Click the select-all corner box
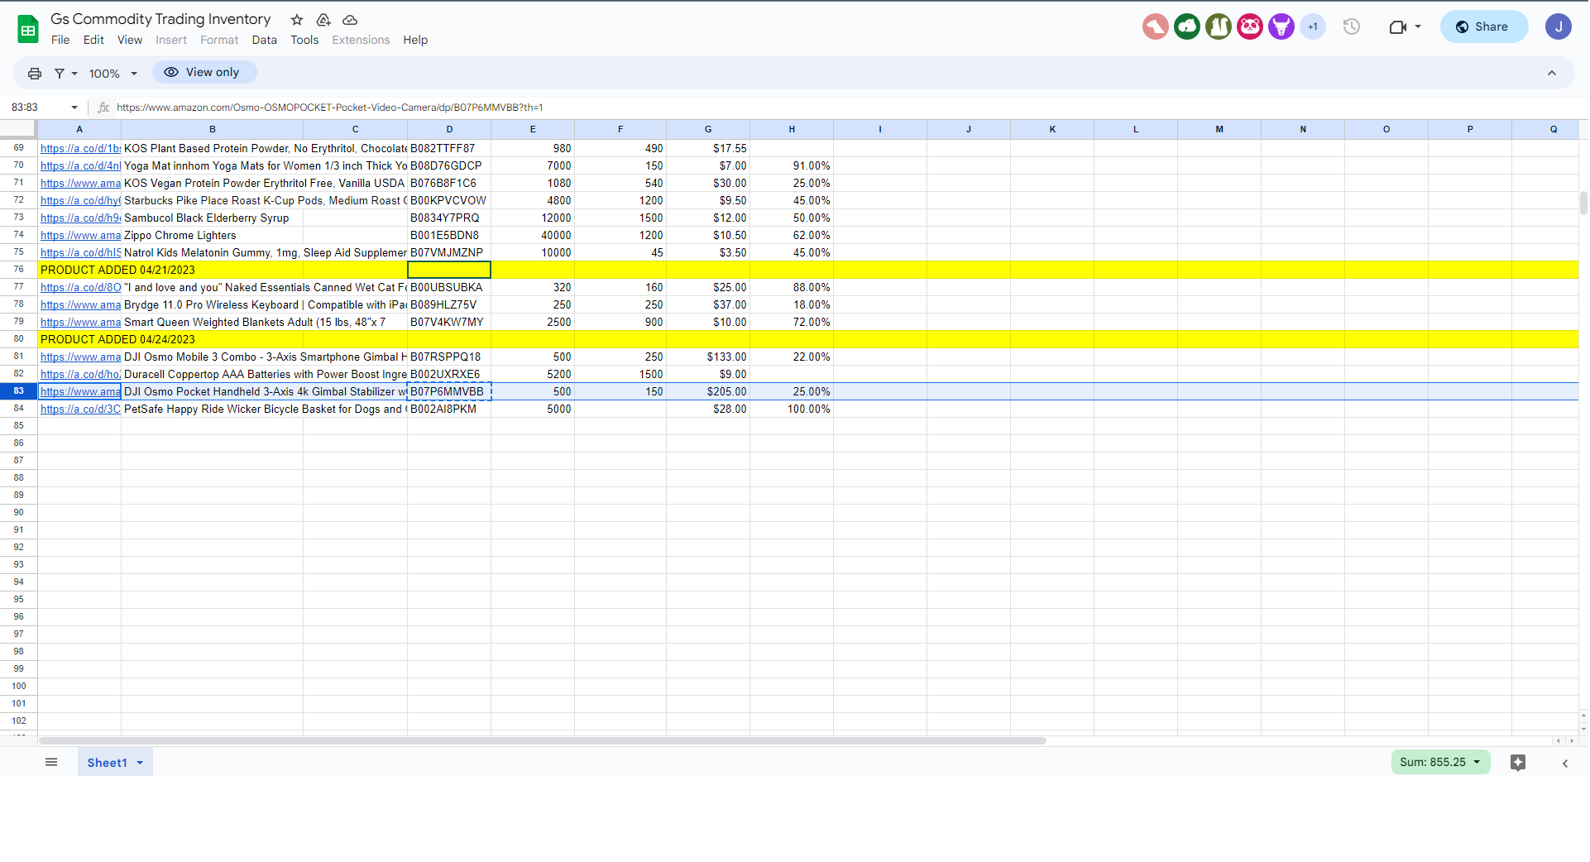 coord(18,130)
